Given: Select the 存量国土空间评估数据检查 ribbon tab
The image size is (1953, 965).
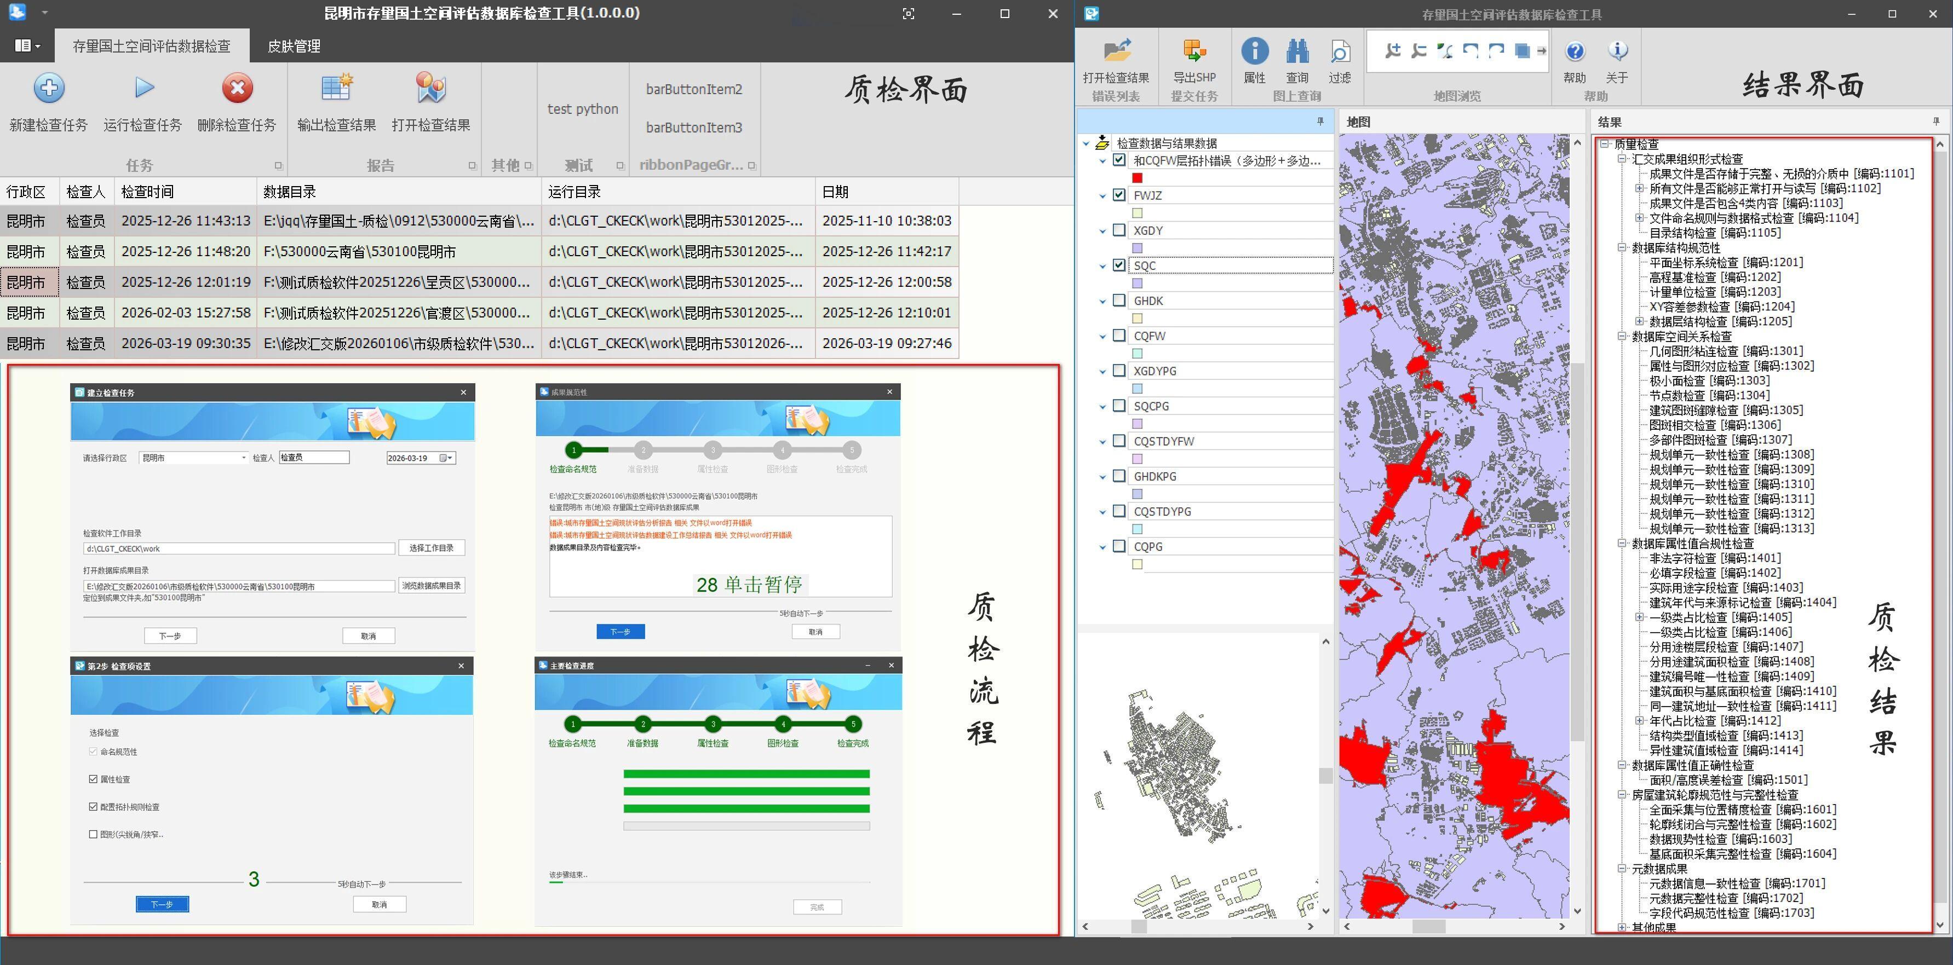Looking at the screenshot, I should tap(152, 46).
